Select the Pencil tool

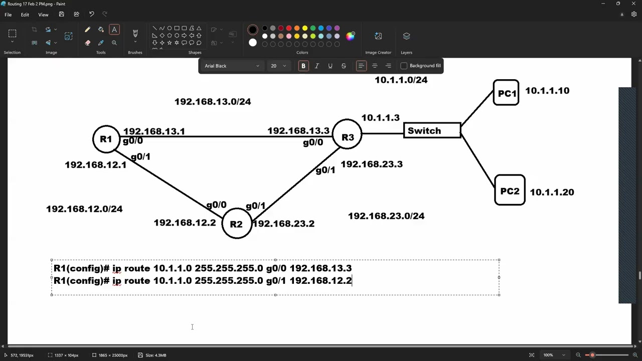pos(87,30)
